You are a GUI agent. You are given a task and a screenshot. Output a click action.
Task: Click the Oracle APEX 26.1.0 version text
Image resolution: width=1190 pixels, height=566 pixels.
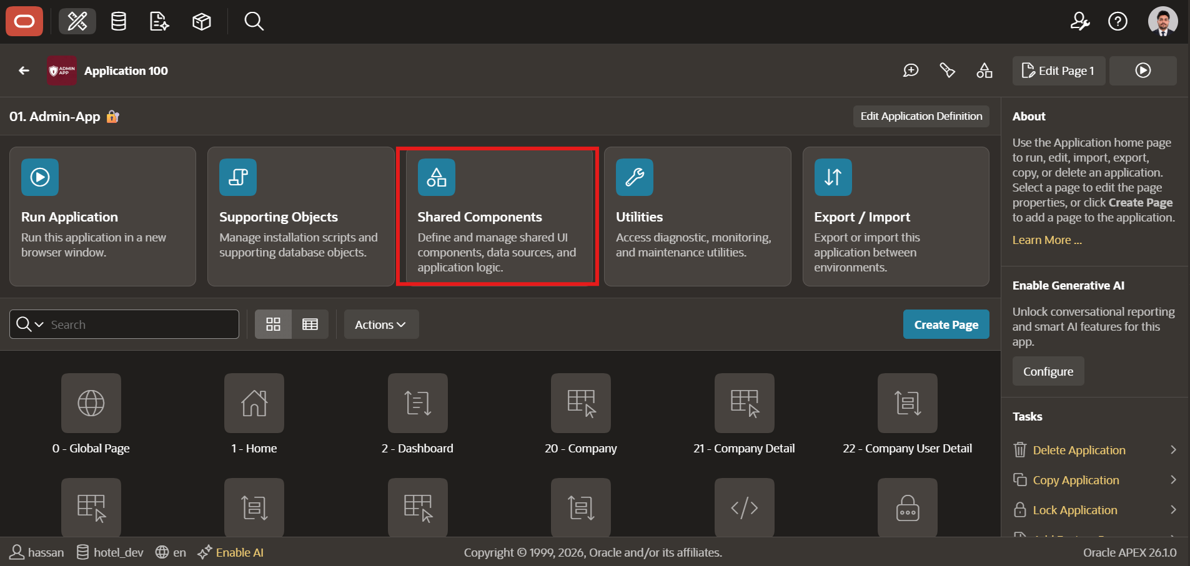coord(1129,552)
